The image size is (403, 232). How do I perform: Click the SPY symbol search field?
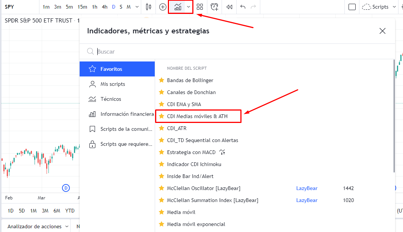[21, 7]
